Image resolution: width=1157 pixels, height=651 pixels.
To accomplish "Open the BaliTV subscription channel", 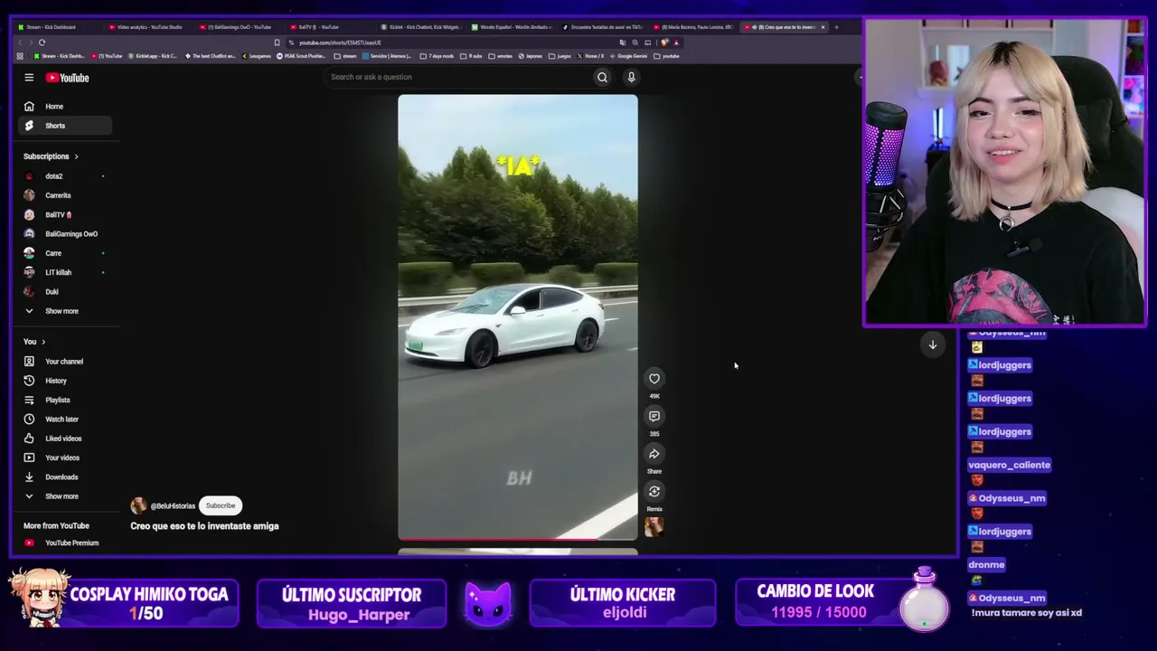I will (63, 214).
